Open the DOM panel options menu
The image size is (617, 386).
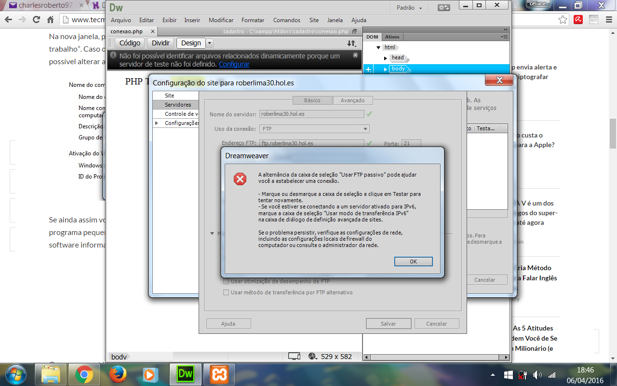point(504,37)
